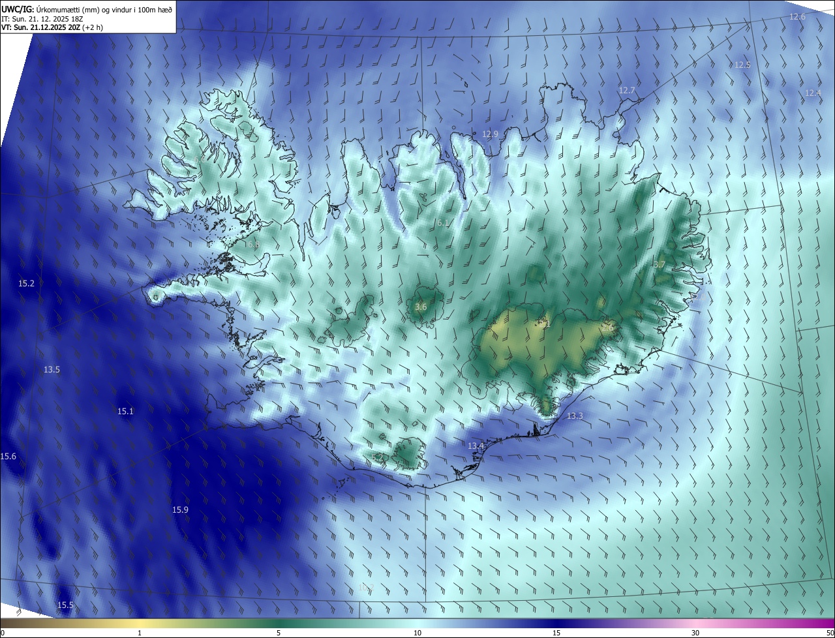The width and height of the screenshot is (835, 638).
Task: Click the 12.9 value near north coast
Action: (x=490, y=134)
